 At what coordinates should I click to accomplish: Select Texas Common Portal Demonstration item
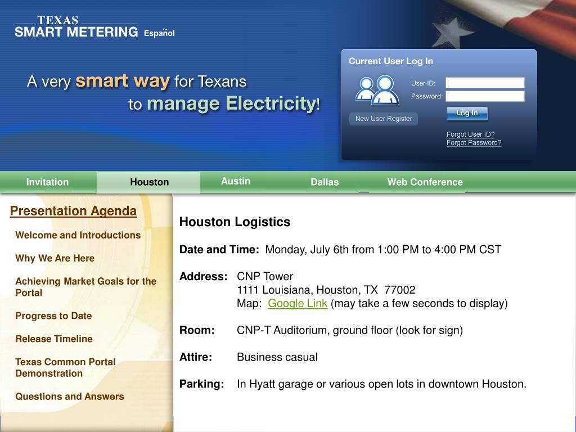click(x=65, y=367)
